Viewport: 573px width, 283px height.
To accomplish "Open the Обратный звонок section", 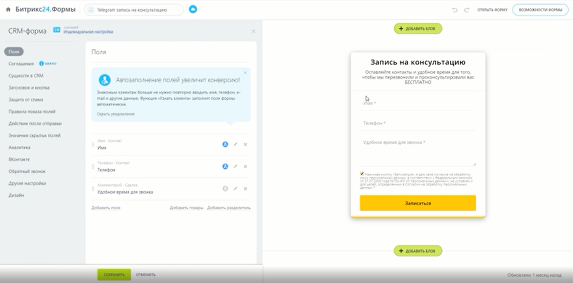I will click(27, 172).
